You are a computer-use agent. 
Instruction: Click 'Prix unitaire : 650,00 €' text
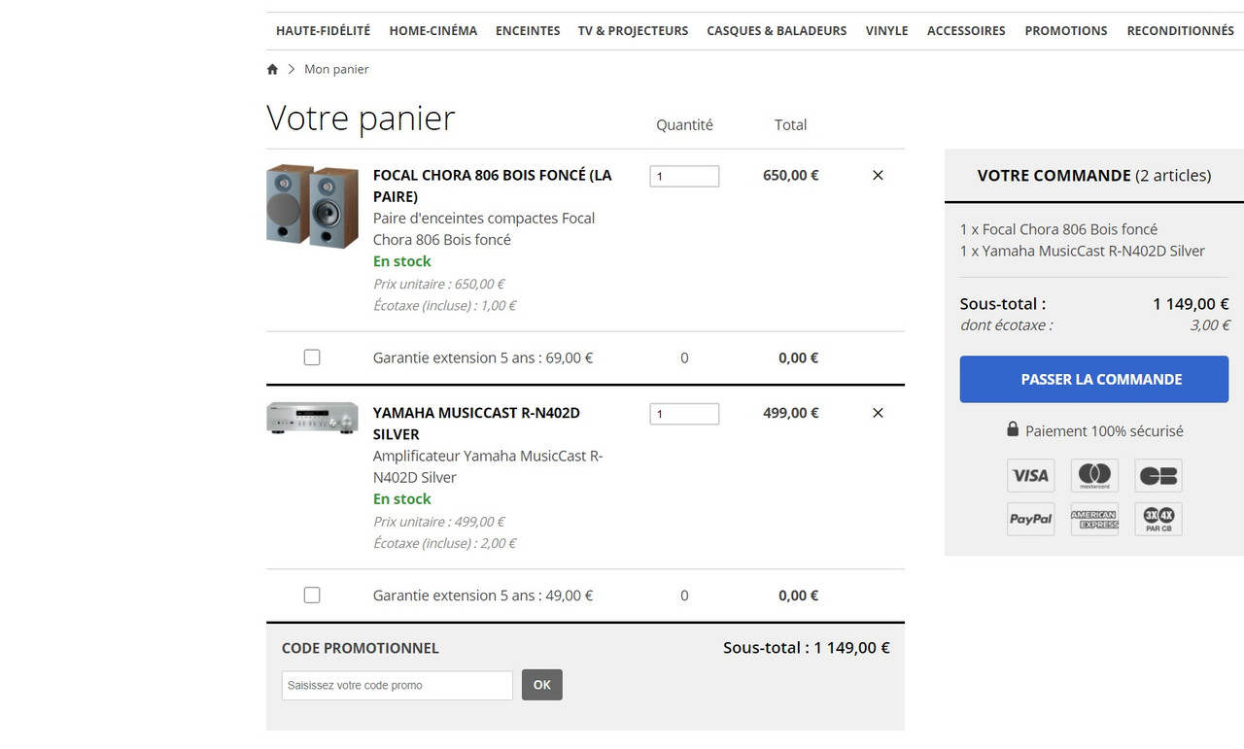pyautogui.click(x=439, y=284)
